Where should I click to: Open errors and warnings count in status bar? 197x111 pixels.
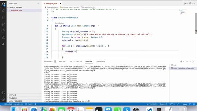[29, 104]
